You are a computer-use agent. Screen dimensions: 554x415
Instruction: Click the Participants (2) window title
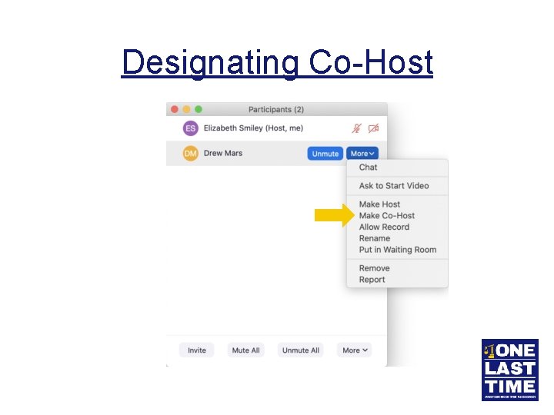tap(276, 109)
